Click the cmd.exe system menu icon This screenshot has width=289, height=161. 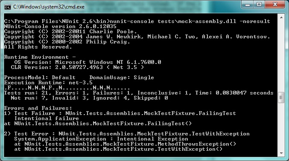[8, 7]
